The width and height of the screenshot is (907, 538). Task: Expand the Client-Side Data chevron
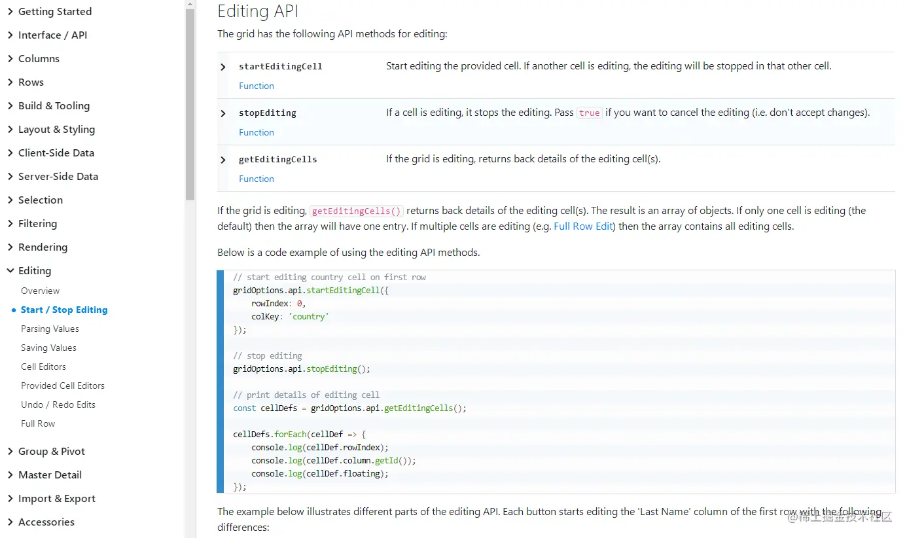(10, 153)
